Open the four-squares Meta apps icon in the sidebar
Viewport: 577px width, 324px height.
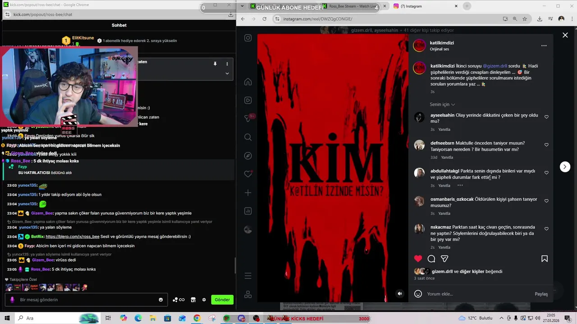pyautogui.click(x=248, y=295)
